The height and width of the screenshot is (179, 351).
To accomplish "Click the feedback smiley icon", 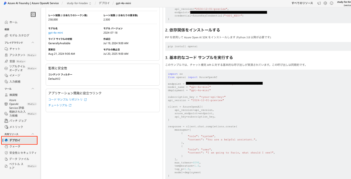I will tap(331, 3).
